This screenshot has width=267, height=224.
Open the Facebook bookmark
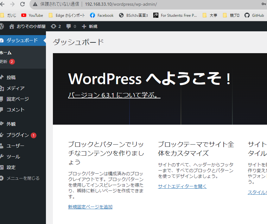(x=102, y=16)
